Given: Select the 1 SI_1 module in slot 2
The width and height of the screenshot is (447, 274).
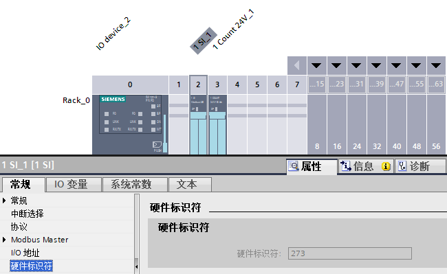Looking at the screenshot, I should (198, 124).
